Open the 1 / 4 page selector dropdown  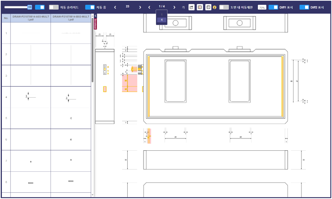click(x=162, y=6)
